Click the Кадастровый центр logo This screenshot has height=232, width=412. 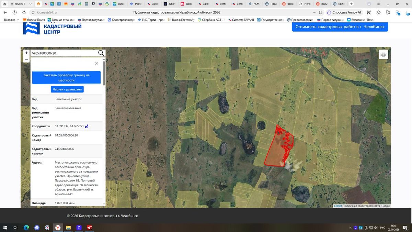click(x=52, y=28)
